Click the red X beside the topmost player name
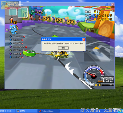The width and height of the screenshot is (123, 113). point(24,37)
